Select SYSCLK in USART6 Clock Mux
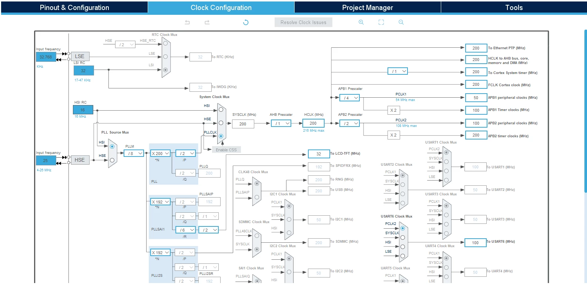The width and height of the screenshot is (587, 286). tap(403, 238)
